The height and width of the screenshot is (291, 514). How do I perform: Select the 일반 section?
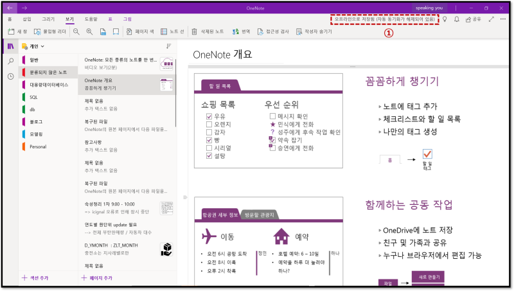point(48,60)
